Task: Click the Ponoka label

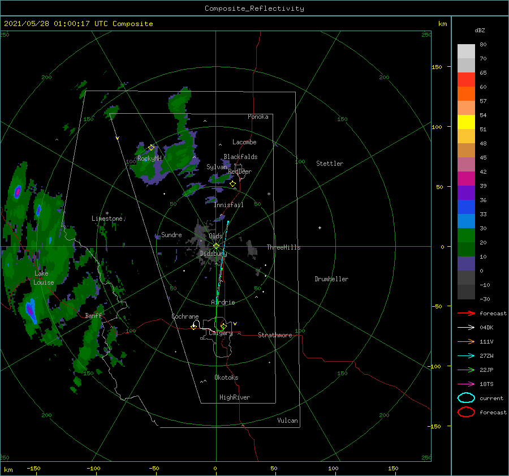Action: 258,117
